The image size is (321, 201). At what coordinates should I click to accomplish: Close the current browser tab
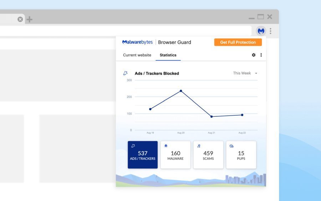pos(20,19)
